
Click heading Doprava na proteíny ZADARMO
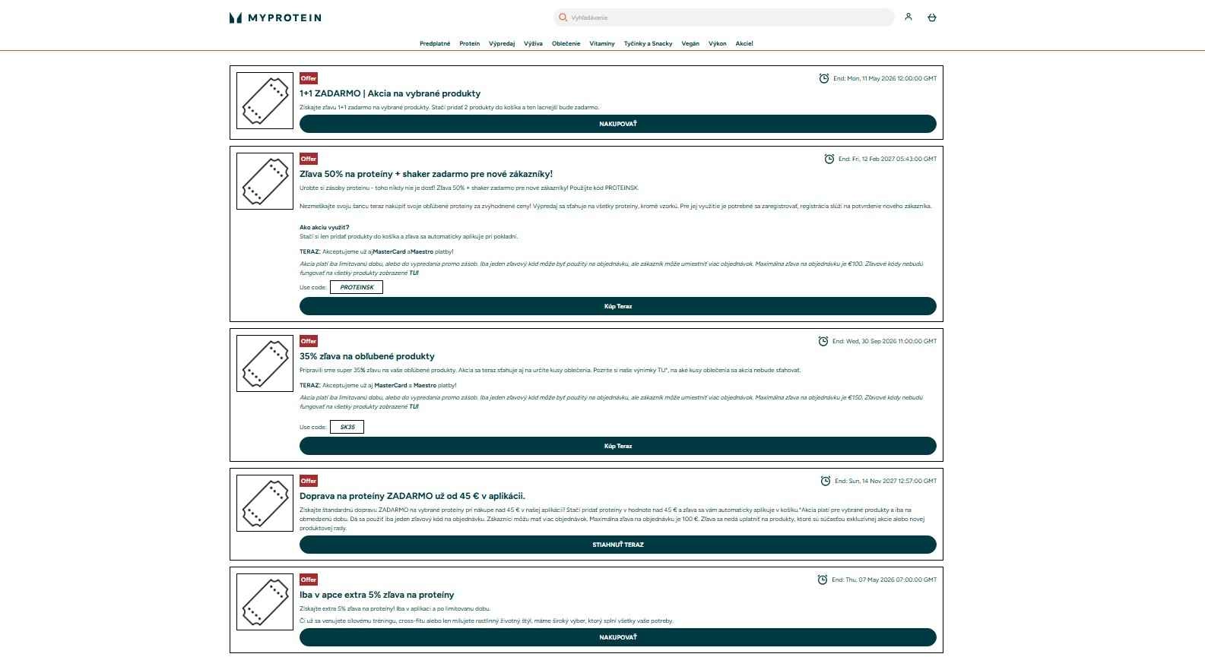[x=412, y=496]
